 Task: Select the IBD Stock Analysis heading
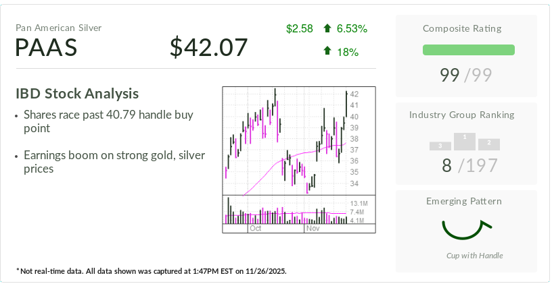tap(77, 94)
